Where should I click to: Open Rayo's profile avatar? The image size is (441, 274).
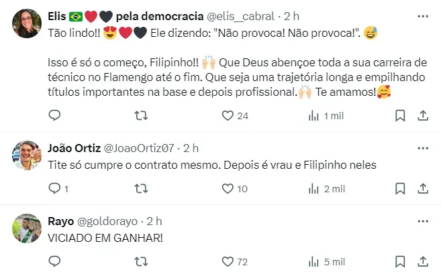point(26,228)
